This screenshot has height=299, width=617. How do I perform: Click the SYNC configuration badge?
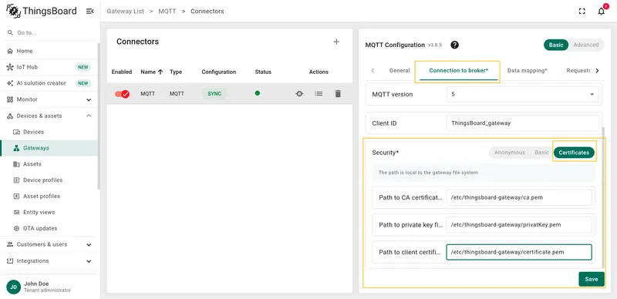click(214, 94)
